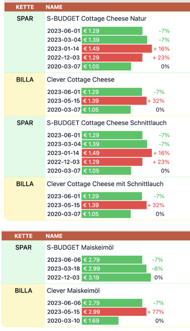Open the S-BUDGET Maiskeimöl product name
Screen dimensions: 190x331
click(80, 247)
